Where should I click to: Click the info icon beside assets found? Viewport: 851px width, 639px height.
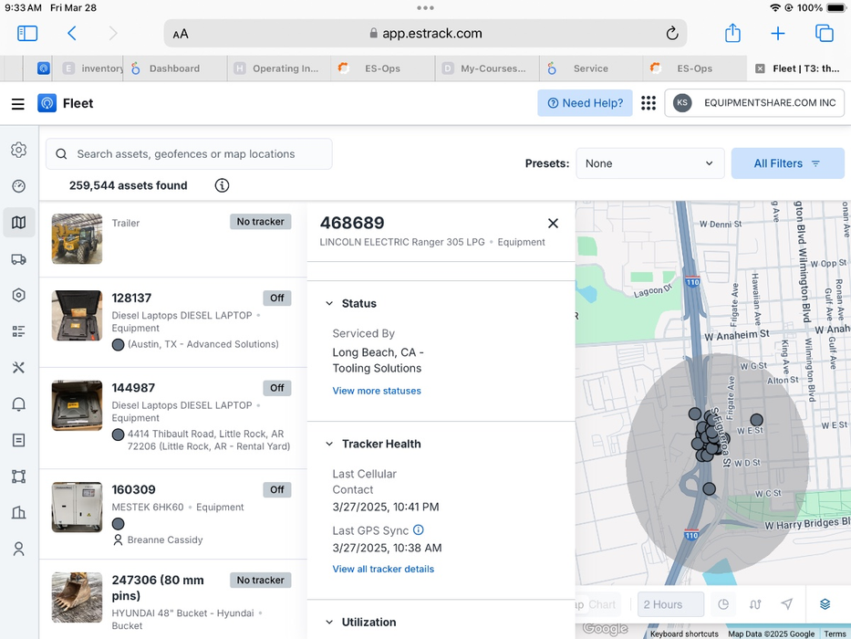point(222,185)
